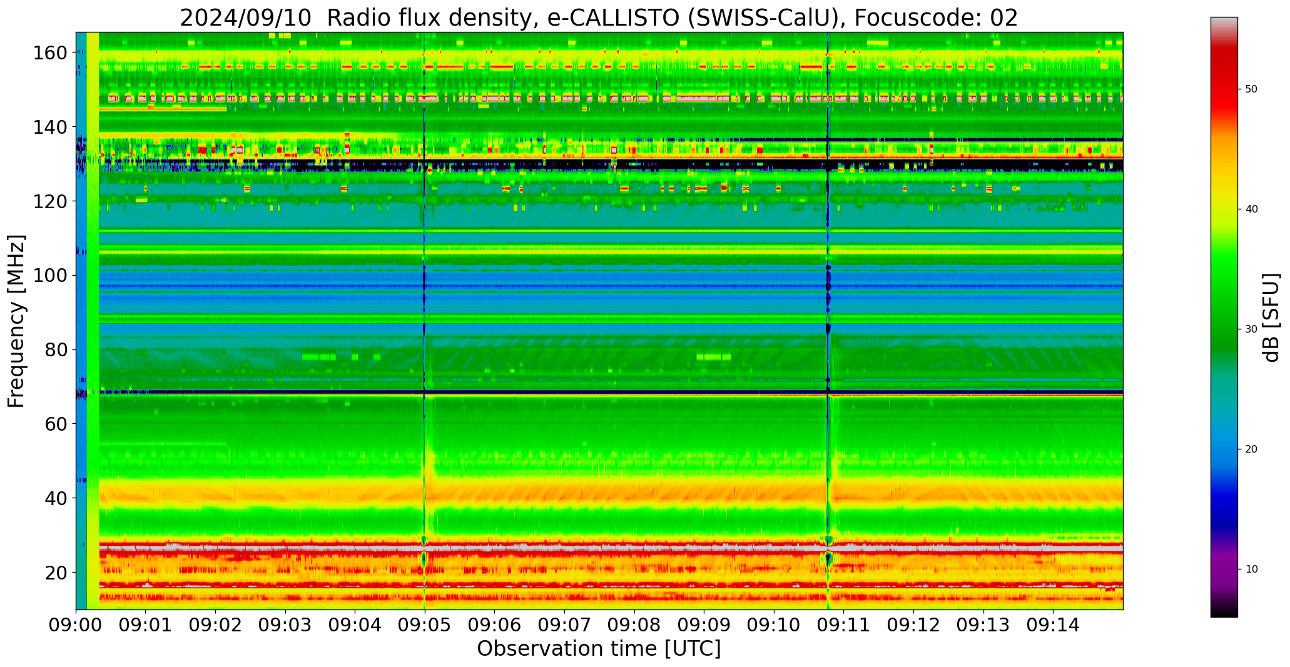Click the 20 frequency tick label
1290x667 pixels.
coord(56,572)
